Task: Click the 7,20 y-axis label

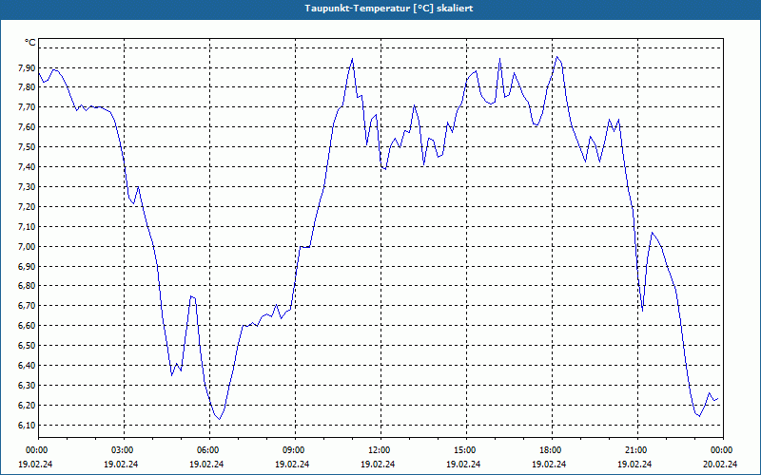Action: point(27,206)
